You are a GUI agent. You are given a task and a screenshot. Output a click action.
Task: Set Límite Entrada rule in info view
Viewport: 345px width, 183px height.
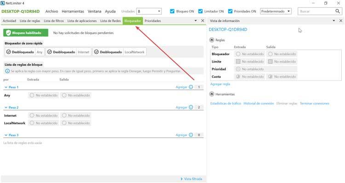[250, 62]
